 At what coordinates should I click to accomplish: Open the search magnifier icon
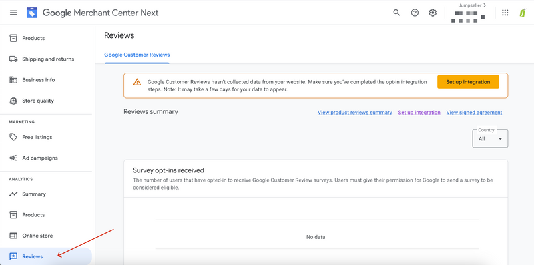pos(396,13)
